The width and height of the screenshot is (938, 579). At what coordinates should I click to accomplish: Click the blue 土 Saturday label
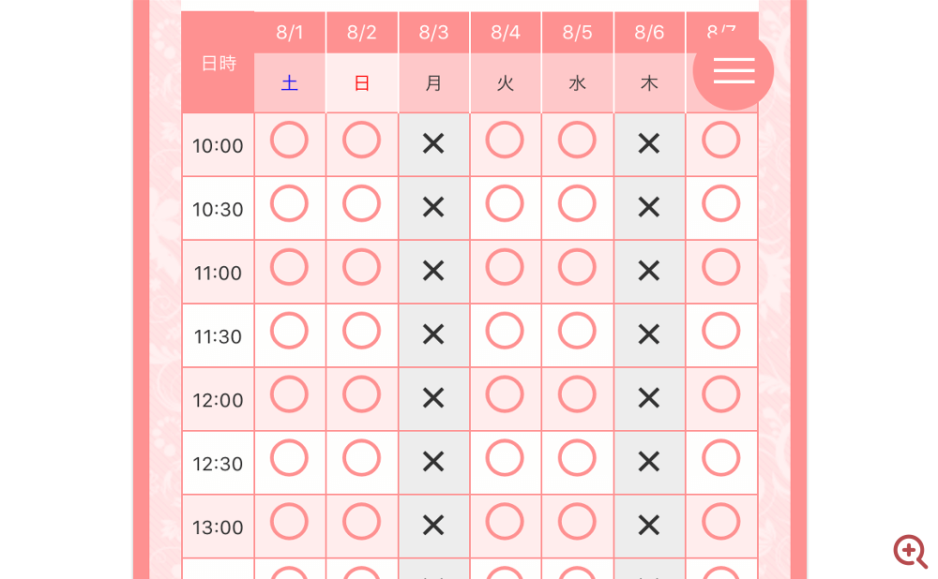click(x=290, y=83)
